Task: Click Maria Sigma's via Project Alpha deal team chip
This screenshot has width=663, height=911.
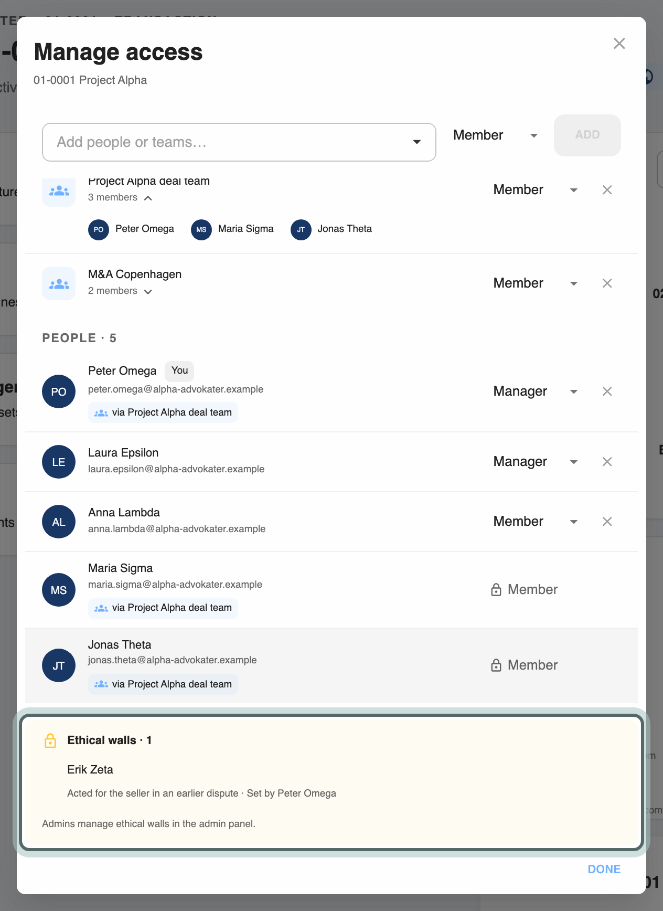Action: click(x=163, y=608)
